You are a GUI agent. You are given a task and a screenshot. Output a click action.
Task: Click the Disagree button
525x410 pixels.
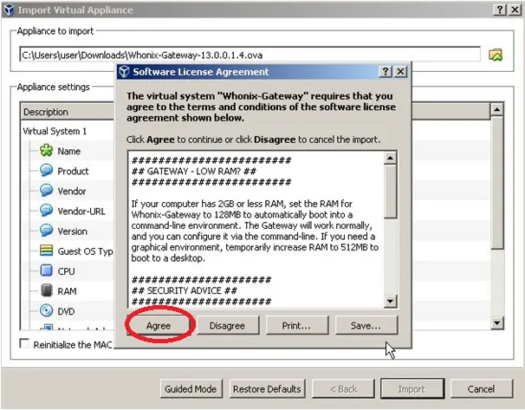tap(227, 326)
